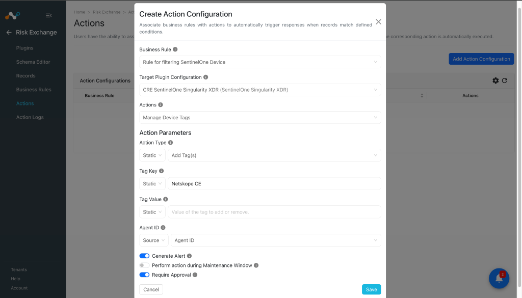522x298 pixels.
Task: Click the Save button
Action: click(x=372, y=289)
